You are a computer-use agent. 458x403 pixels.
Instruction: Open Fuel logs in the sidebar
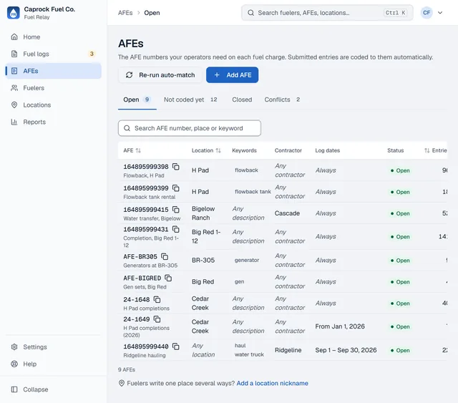[x=53, y=54]
